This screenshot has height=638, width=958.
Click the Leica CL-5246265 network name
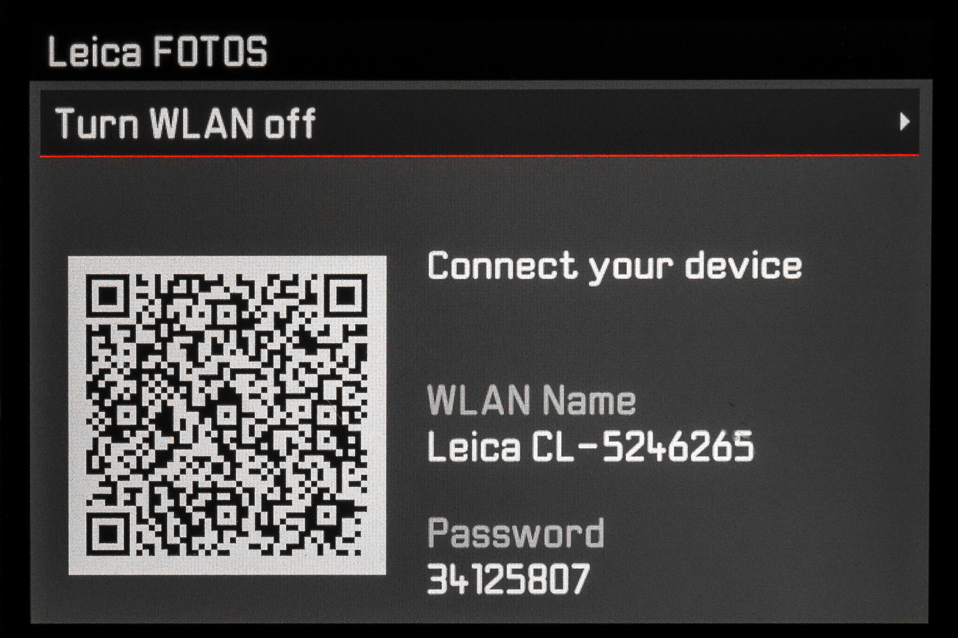590,446
